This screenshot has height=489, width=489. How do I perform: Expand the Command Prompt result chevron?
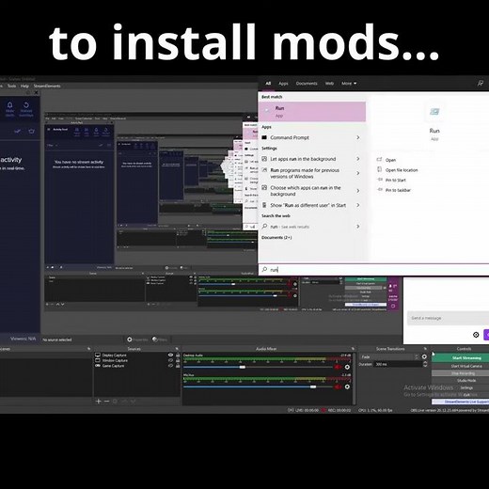point(358,137)
